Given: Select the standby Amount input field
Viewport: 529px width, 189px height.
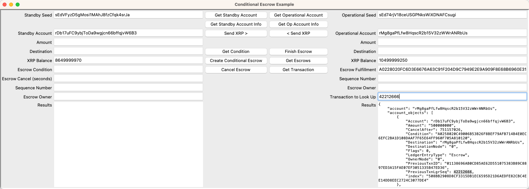Looking at the screenshot, I should (129, 42).
